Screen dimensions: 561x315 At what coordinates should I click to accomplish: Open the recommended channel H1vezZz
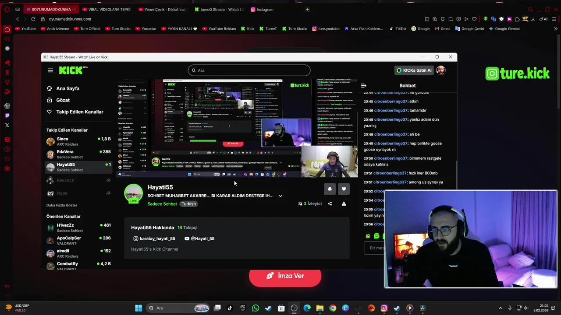point(78,227)
